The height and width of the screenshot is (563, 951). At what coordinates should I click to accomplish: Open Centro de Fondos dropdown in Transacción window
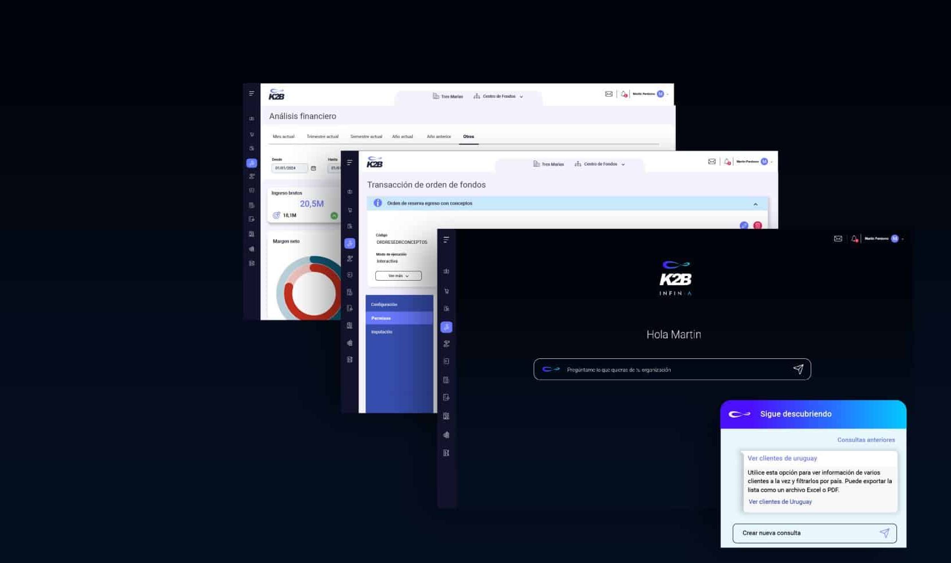click(x=600, y=164)
